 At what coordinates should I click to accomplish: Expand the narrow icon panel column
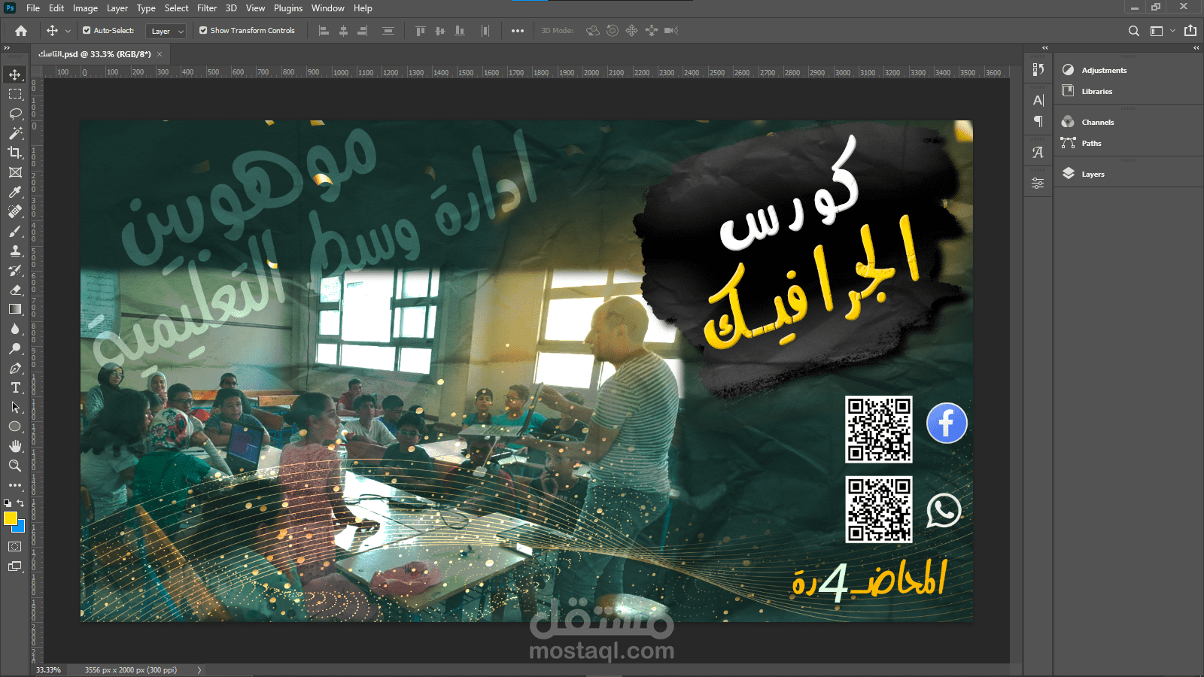(x=1044, y=47)
